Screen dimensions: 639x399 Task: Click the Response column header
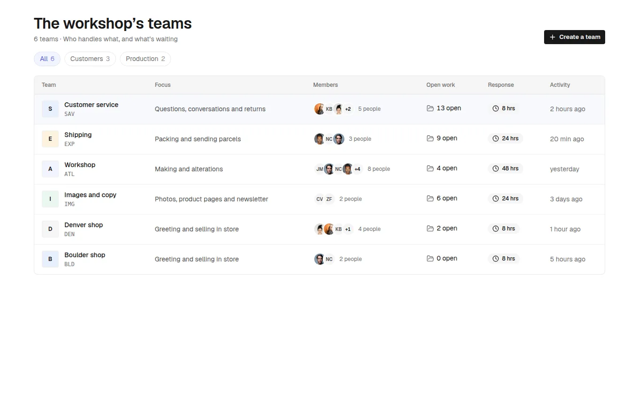click(x=501, y=85)
